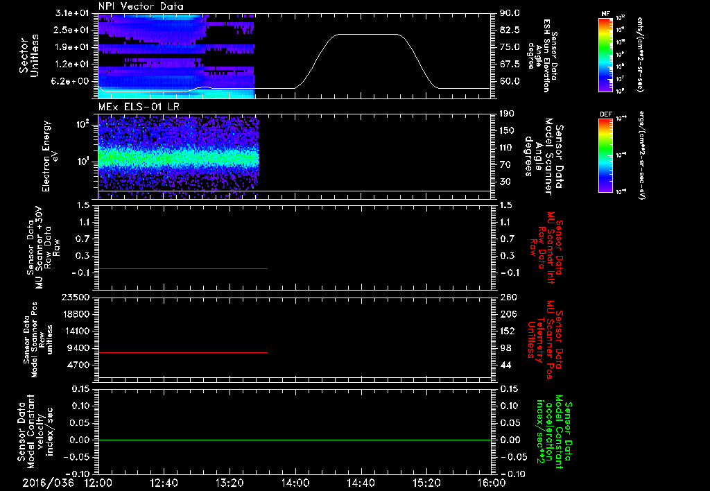The image size is (710, 491).
Task: Click the "2.5e+01" sector tick value
Action: tap(72, 30)
